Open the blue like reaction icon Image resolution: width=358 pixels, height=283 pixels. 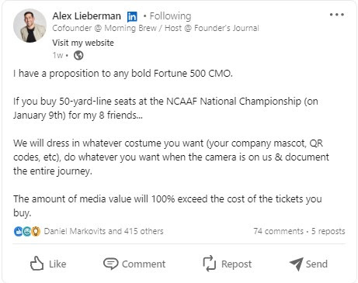click(18, 231)
